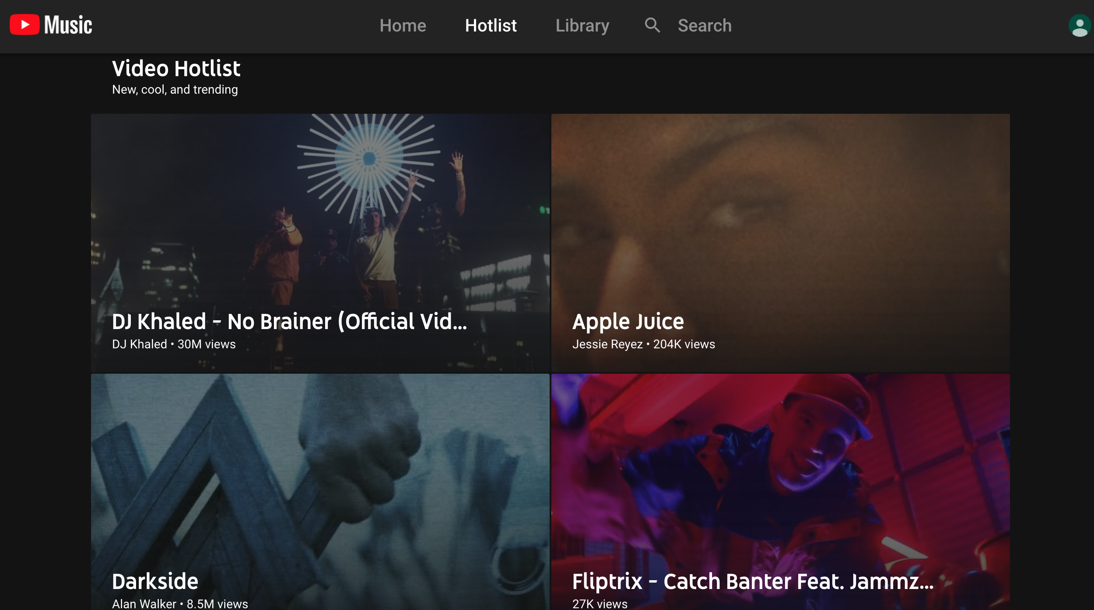Click the "Darkside" video title
The image size is (1094, 610).
[x=155, y=582]
